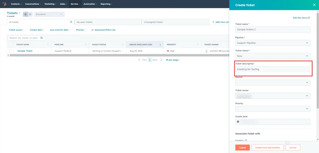This screenshot has width=319, height=153.
Task: Sort by Pipeline column arrows
Action: pos(85,44)
